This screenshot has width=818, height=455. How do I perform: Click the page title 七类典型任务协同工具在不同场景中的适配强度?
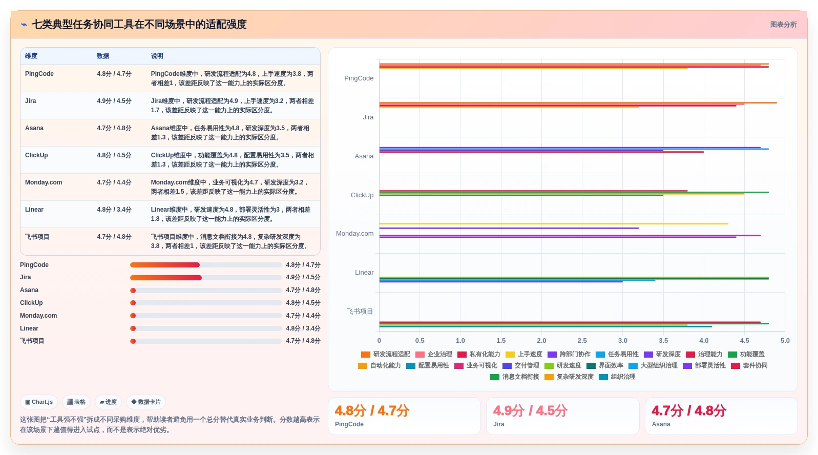(x=139, y=25)
